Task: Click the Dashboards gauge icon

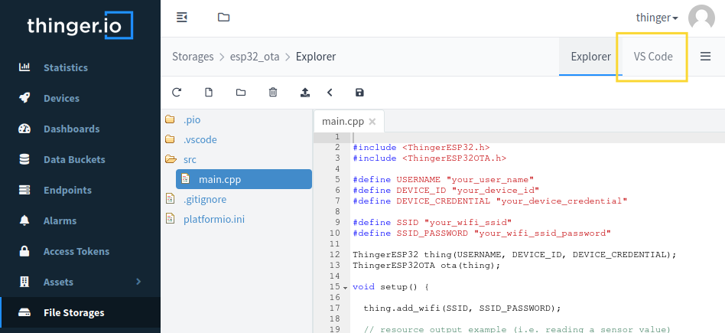Action: (24, 129)
